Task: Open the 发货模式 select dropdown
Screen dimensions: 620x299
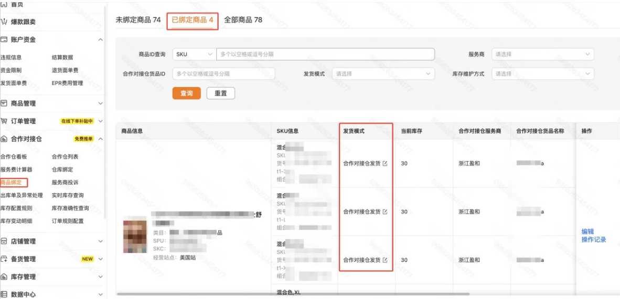Action: [x=382, y=74]
